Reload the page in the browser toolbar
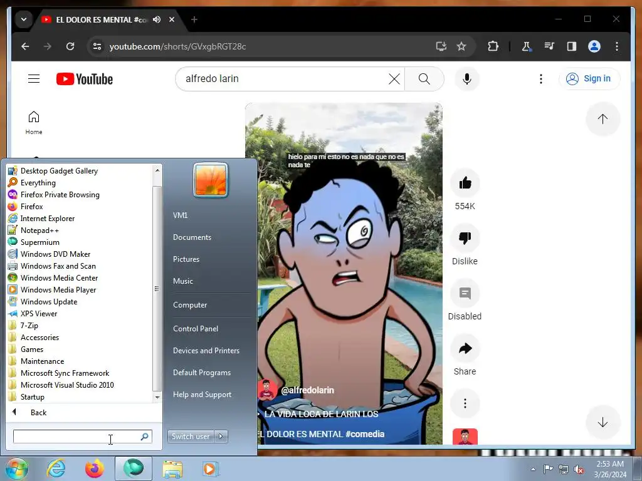This screenshot has height=481, width=642. [x=70, y=46]
